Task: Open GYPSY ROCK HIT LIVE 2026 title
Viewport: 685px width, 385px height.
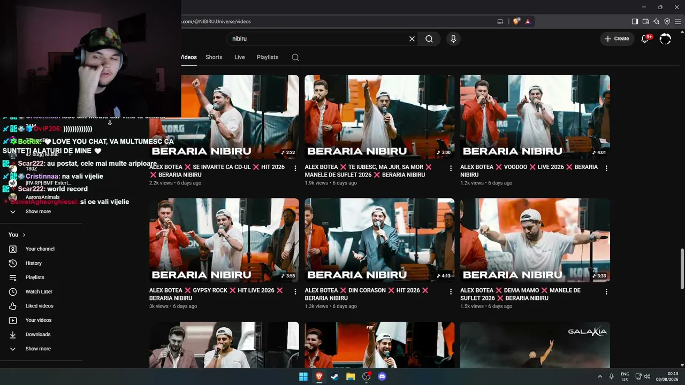Action: point(216,294)
